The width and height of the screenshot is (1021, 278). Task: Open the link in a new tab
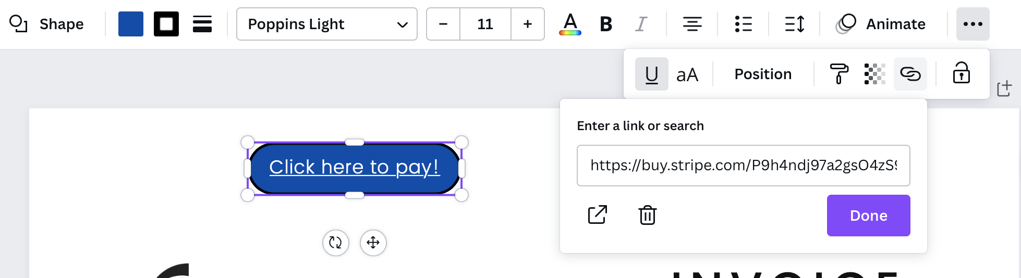point(598,214)
